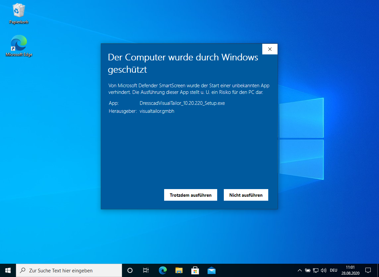The height and width of the screenshot is (277, 379).
Task: Open Microsoft Store from the taskbar
Action: pos(195,270)
